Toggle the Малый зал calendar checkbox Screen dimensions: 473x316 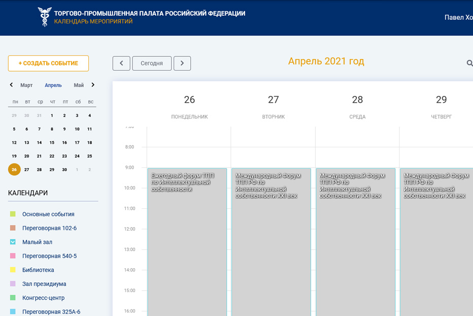click(x=13, y=242)
